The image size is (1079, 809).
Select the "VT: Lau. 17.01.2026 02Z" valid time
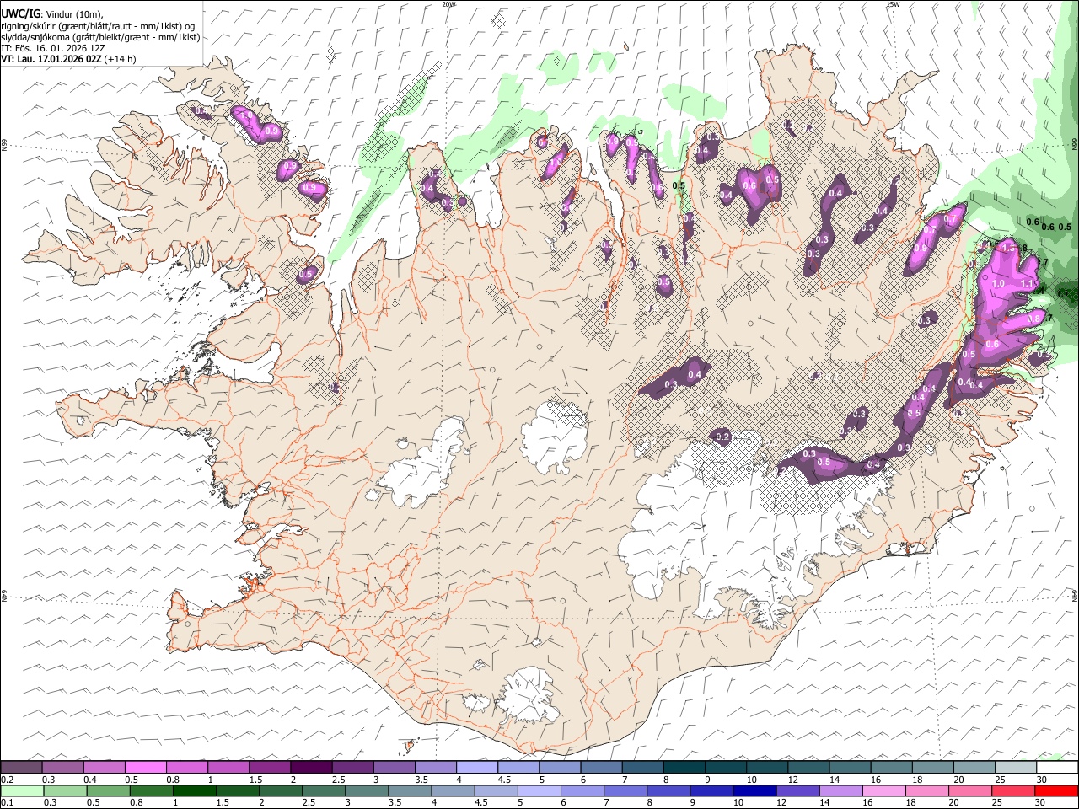[x=52, y=59]
